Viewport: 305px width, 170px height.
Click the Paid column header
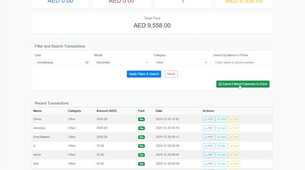click(141, 111)
